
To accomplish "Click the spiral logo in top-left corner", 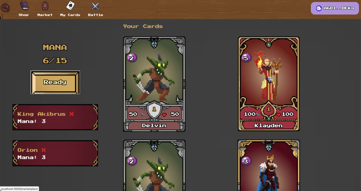I will point(5,8).
